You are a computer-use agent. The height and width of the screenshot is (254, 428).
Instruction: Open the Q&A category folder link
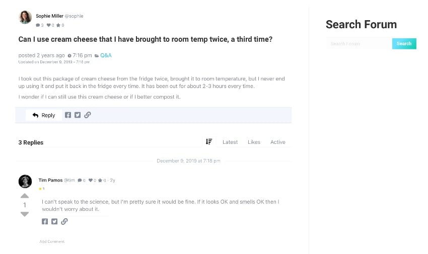[106, 55]
